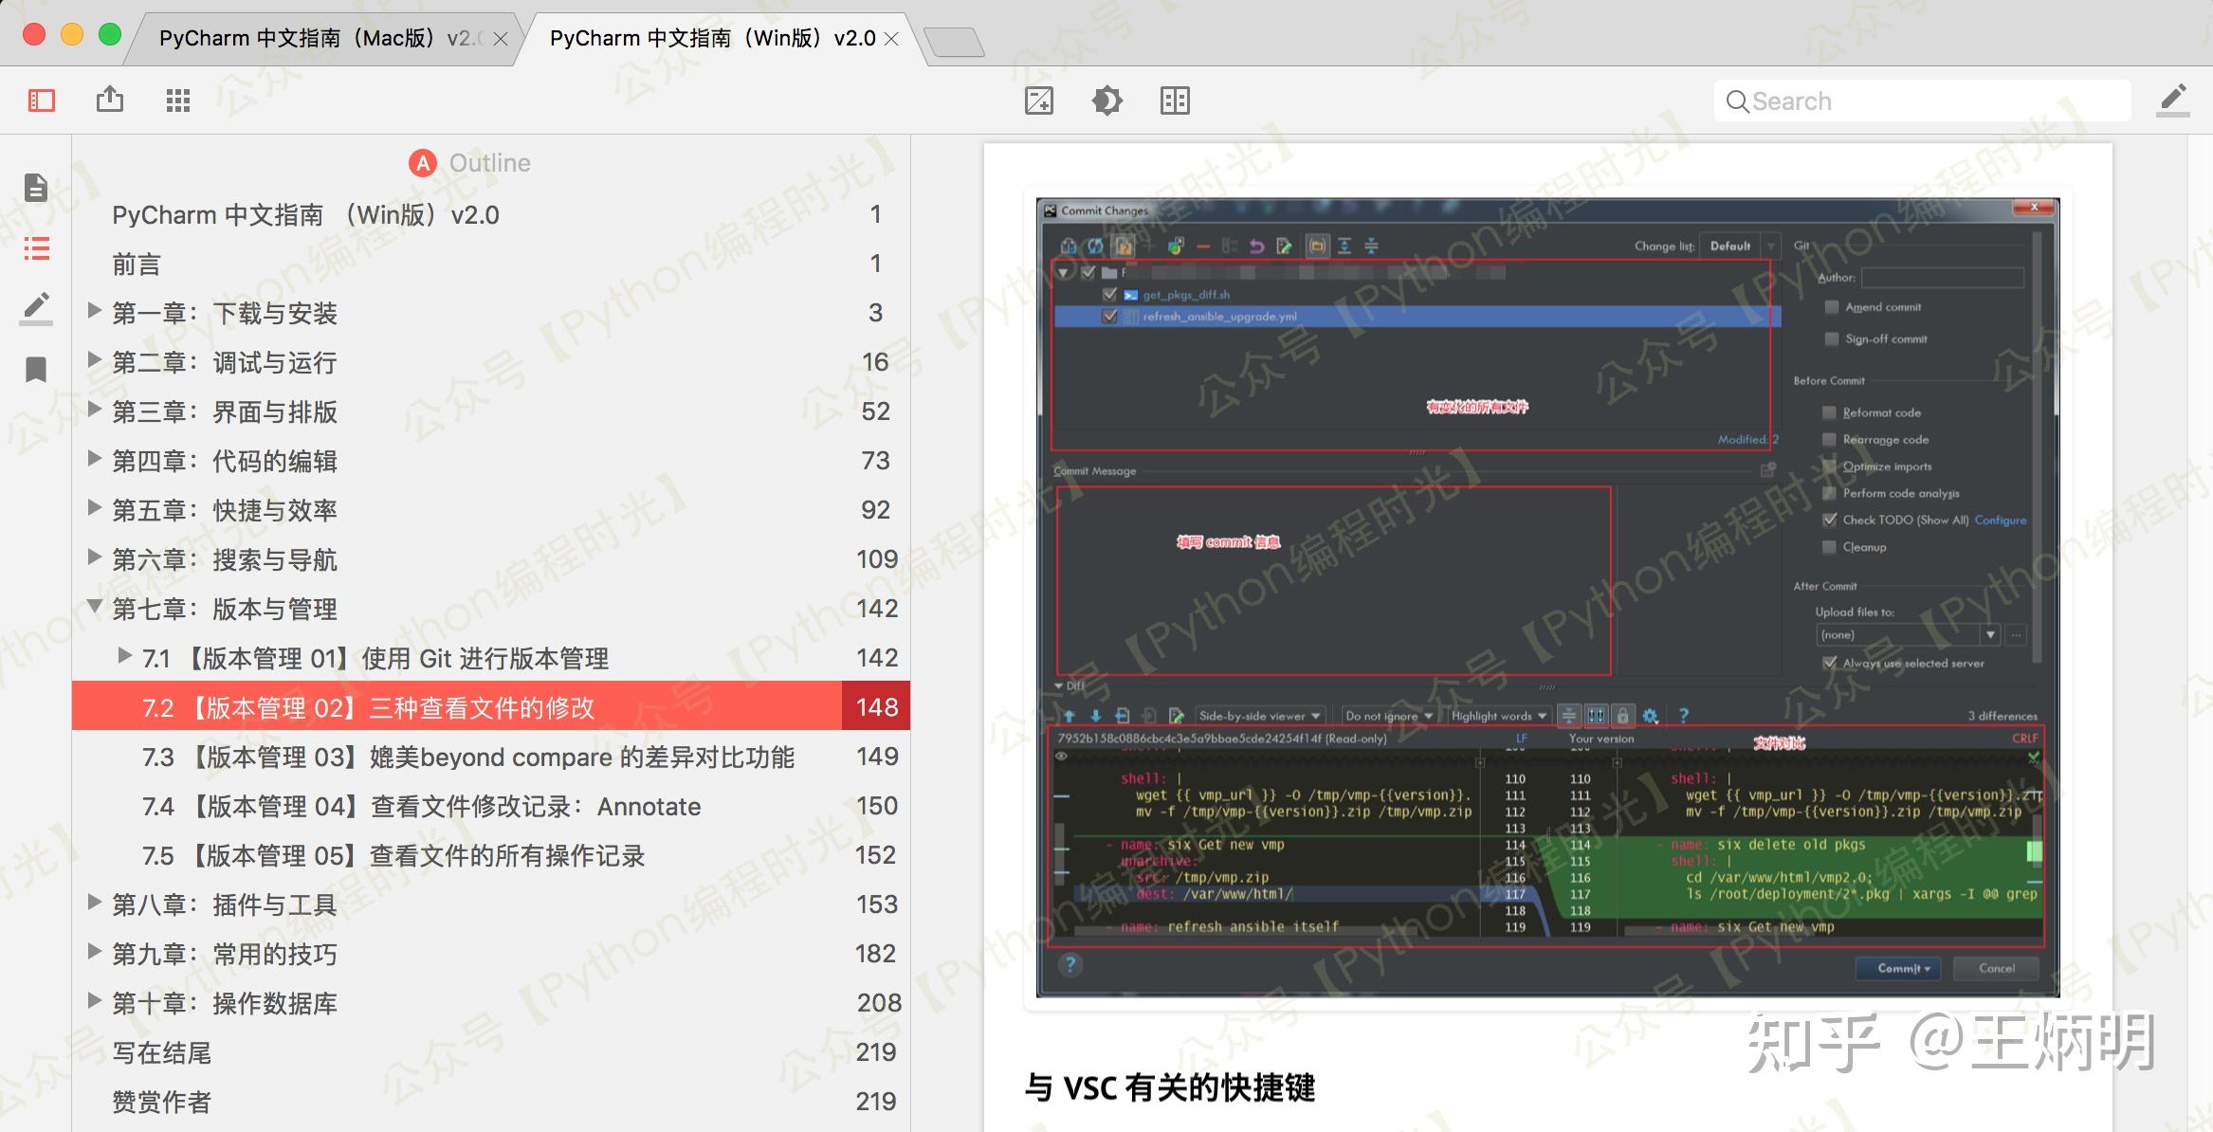Viewport: 2213px width, 1132px height.
Task: Open the page appearance adjustment icon
Action: click(1039, 100)
